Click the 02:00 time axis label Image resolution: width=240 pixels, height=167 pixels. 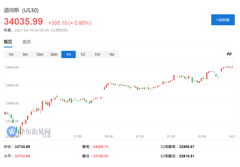pos(171,136)
